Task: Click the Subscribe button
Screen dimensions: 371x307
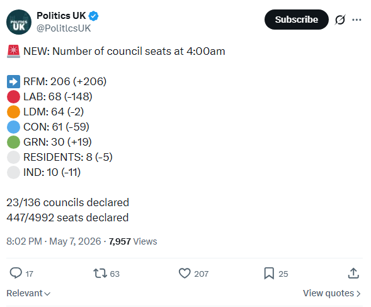Action: coord(296,20)
